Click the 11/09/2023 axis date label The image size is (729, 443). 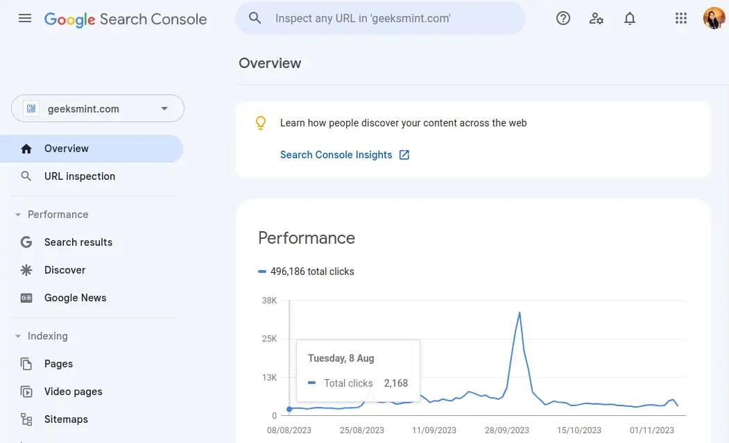coord(434,431)
